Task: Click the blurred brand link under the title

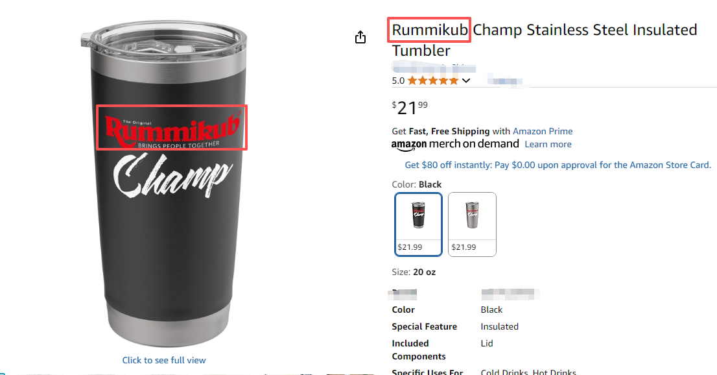Action: click(x=434, y=67)
